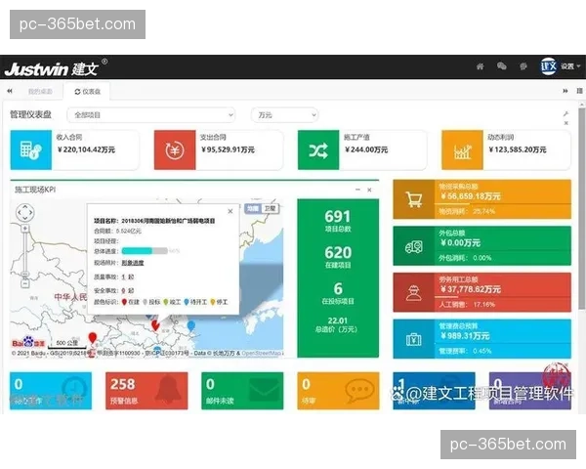Click the shuffle icon on 施工产值 card
The width and height of the screenshot is (586, 469).
[318, 150]
